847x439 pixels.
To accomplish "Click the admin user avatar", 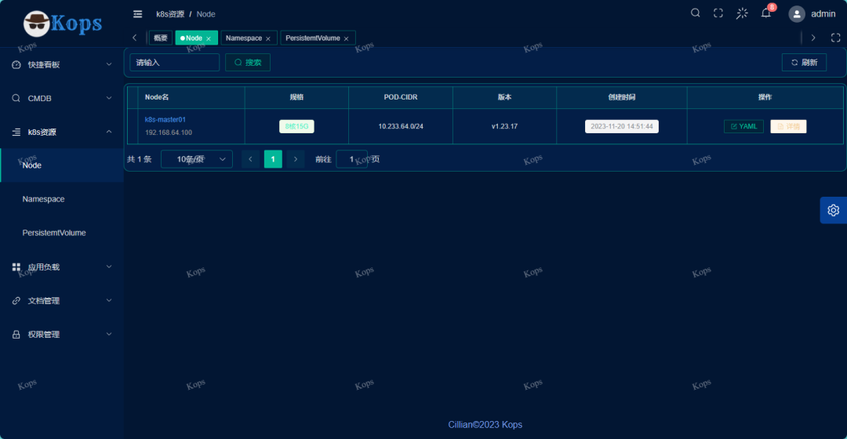I will coord(796,14).
